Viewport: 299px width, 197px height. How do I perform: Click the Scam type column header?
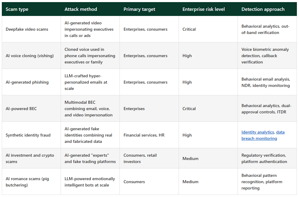coord(17,9)
